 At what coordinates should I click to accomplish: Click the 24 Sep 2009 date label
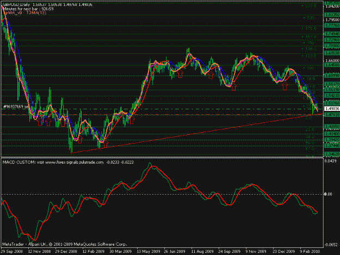coord(230,251)
